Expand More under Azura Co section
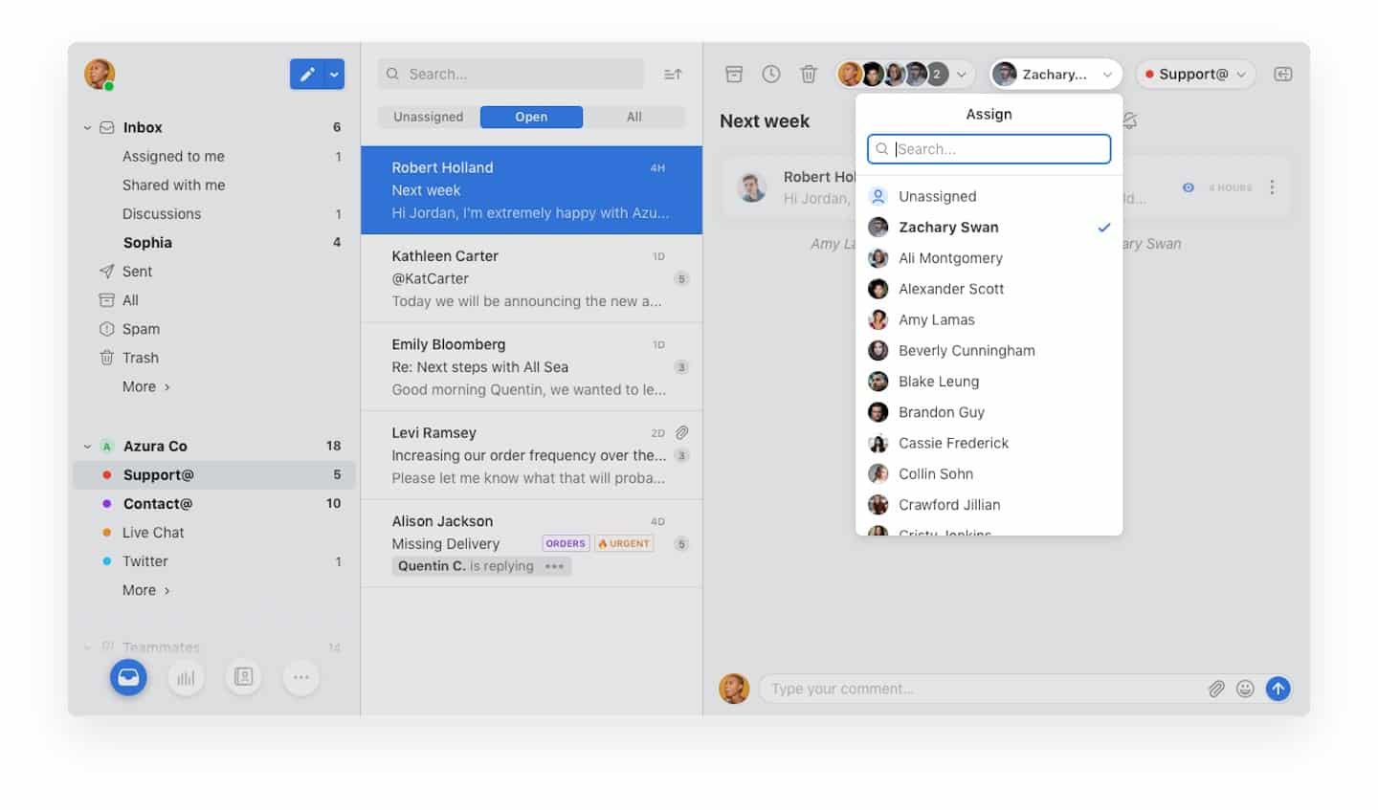 tap(146, 590)
